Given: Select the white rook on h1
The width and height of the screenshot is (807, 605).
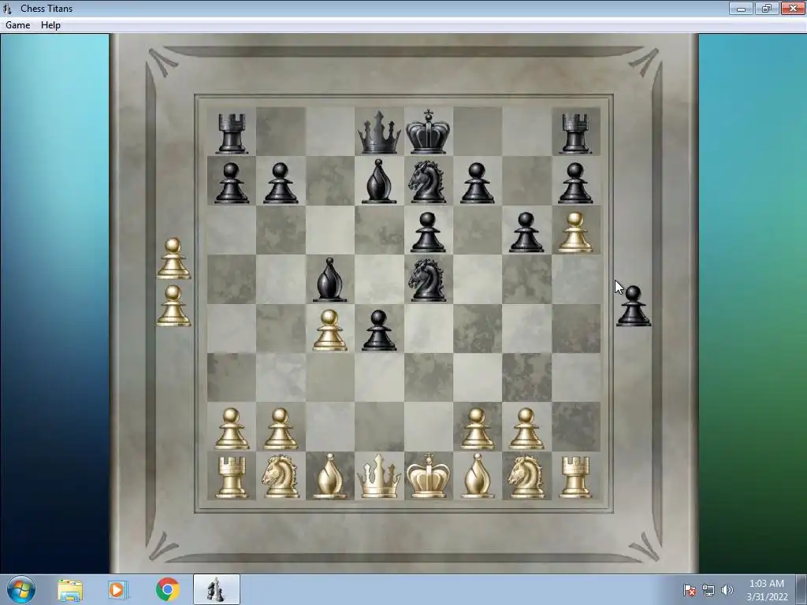Looking at the screenshot, I should (575, 477).
